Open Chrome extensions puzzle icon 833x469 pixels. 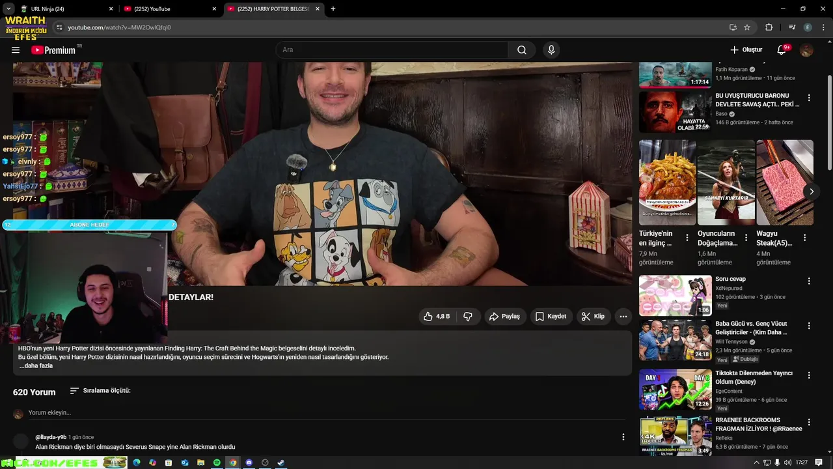point(769,27)
